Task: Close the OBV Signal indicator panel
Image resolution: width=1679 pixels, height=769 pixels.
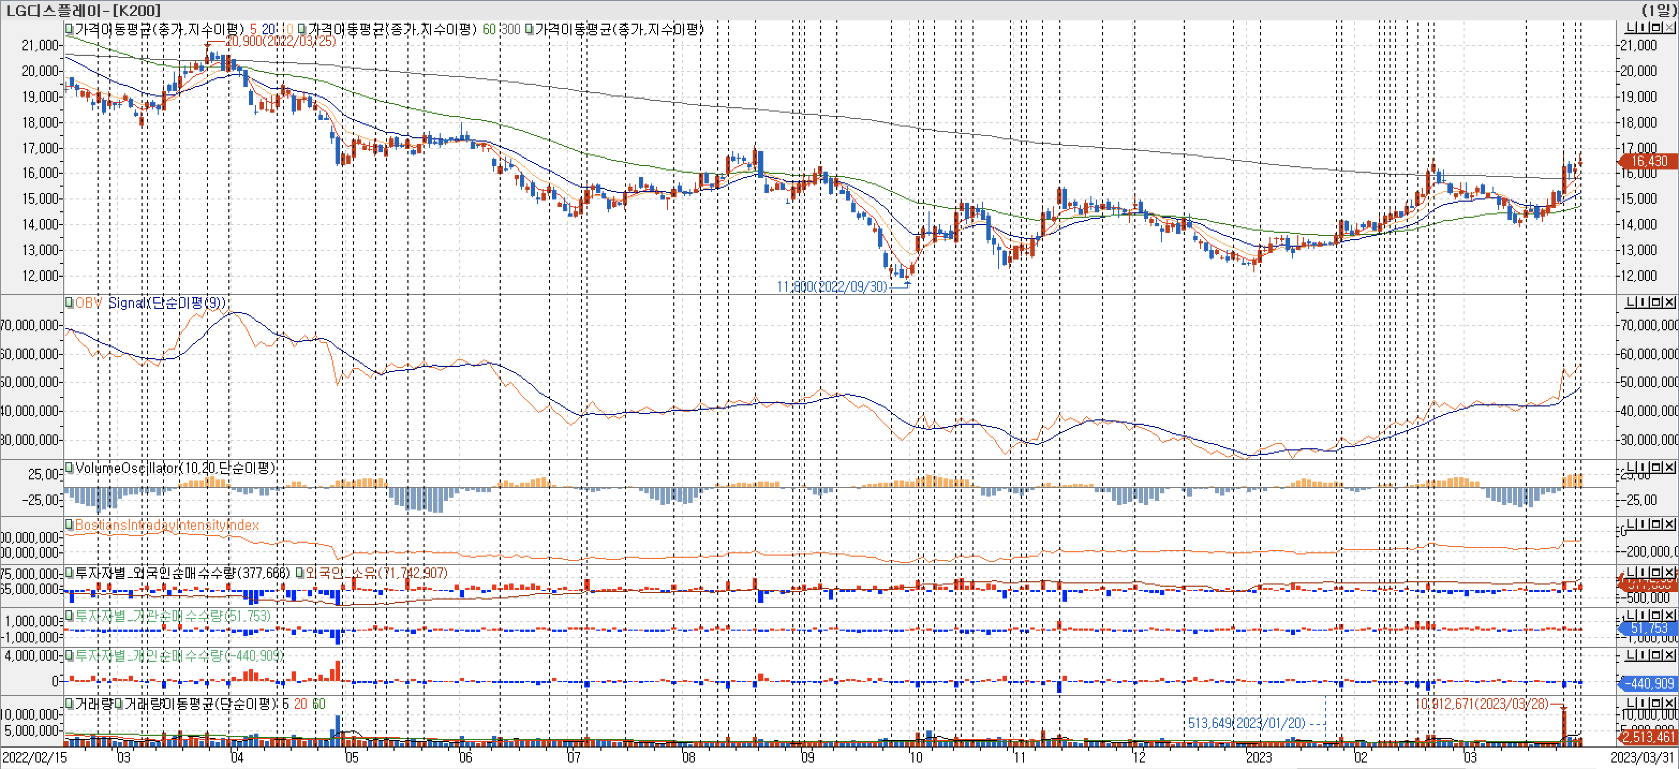Action: click(1669, 302)
